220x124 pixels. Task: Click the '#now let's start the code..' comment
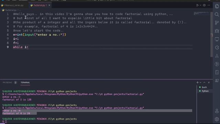click(38, 31)
